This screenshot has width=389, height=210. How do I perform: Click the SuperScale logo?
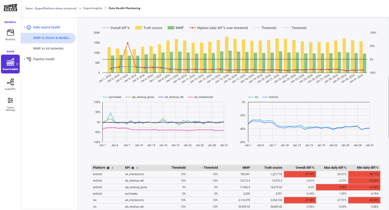coord(10,8)
